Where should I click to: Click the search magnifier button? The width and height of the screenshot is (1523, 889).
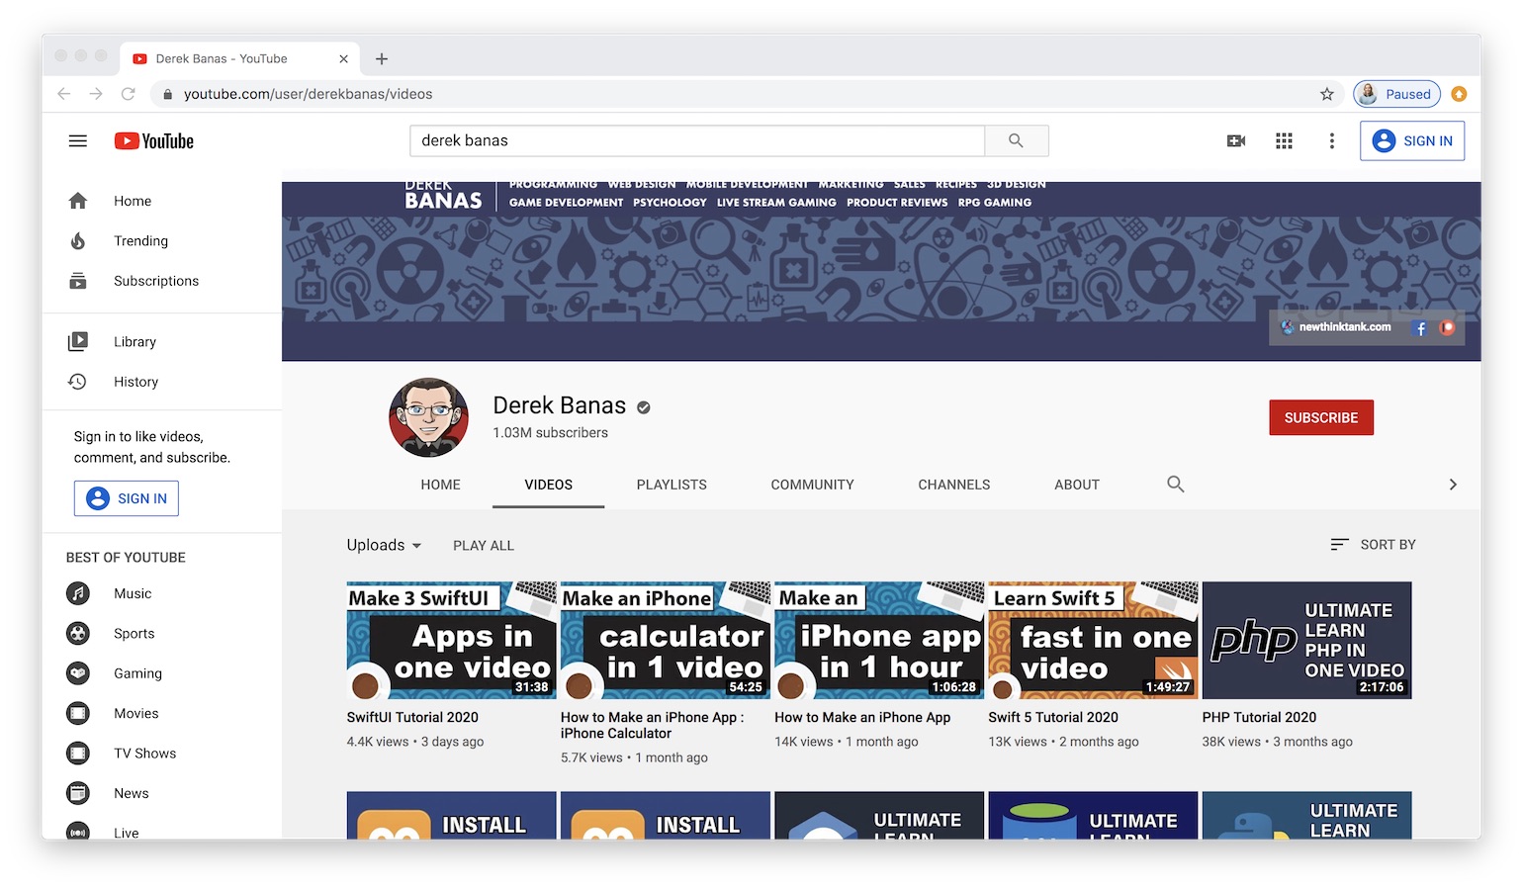point(1016,140)
